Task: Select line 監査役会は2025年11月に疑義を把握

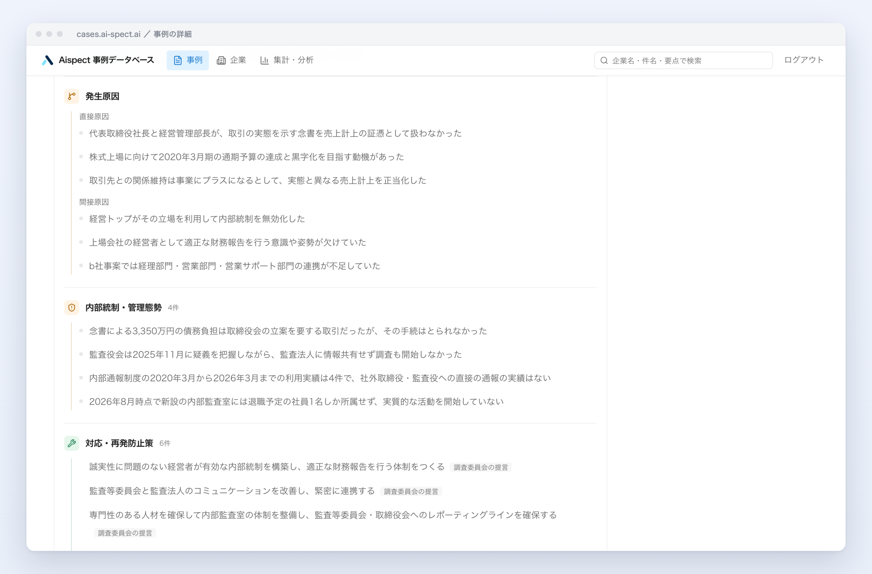Action: click(x=275, y=355)
